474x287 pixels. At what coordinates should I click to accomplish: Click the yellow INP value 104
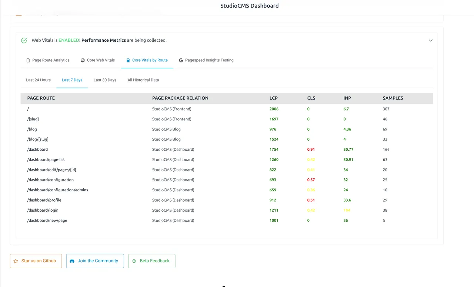tap(347, 211)
